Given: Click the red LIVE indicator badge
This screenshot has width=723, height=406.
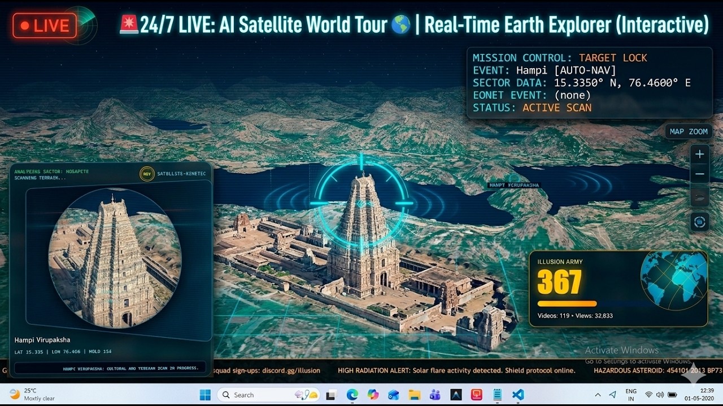Looking at the screenshot, I should pyautogui.click(x=45, y=25).
